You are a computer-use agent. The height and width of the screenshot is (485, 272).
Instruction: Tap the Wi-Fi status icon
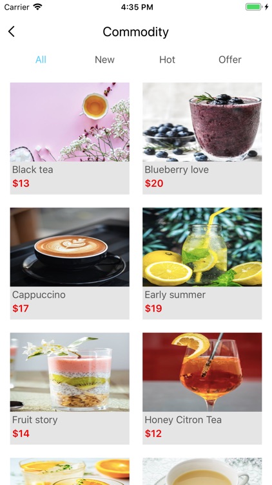pos(37,7)
